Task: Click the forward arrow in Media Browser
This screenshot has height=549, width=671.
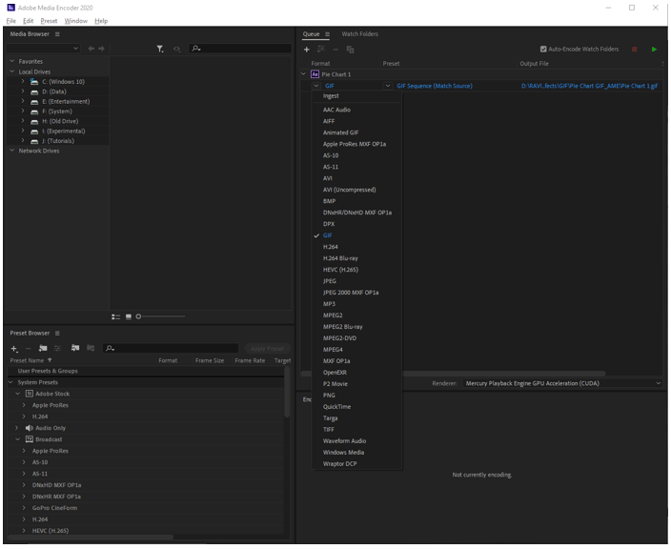Action: [101, 49]
